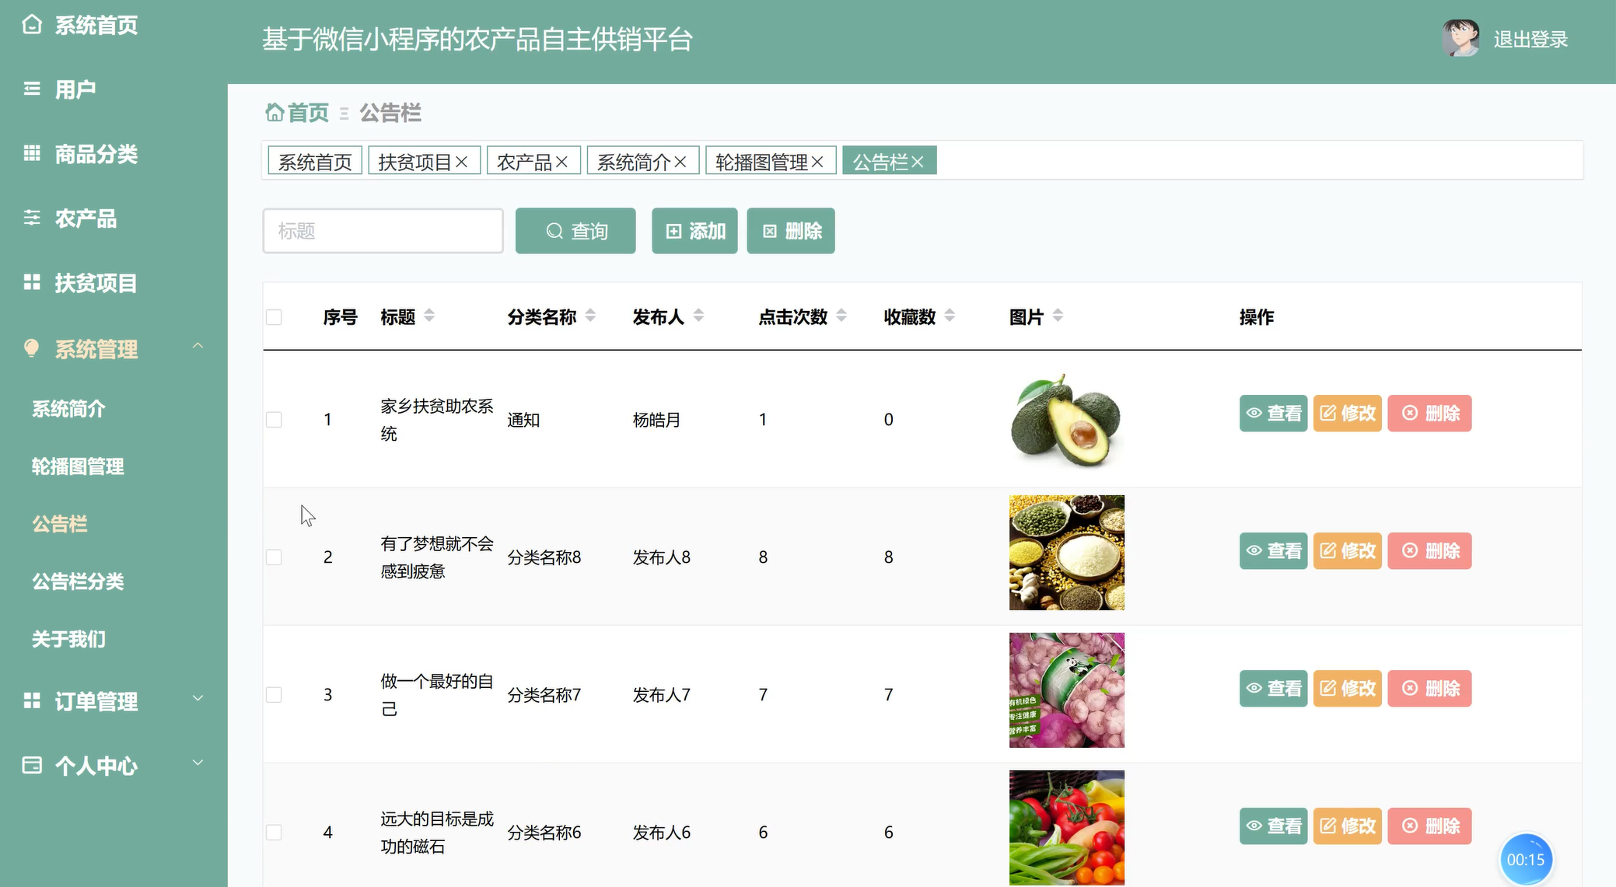Select checkbox for row 3

(274, 695)
